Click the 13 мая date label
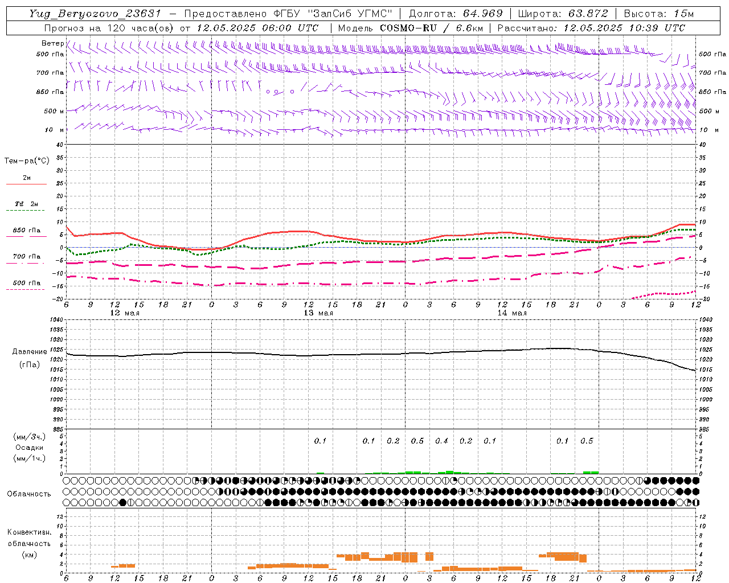729x583 pixels. point(318,313)
